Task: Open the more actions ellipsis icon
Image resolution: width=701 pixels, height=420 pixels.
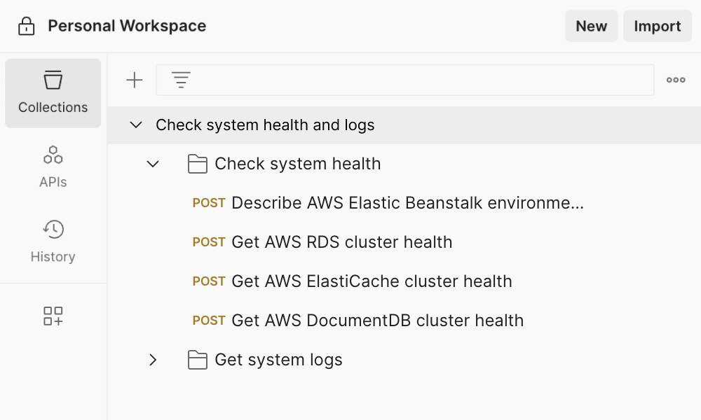Action: tap(675, 79)
